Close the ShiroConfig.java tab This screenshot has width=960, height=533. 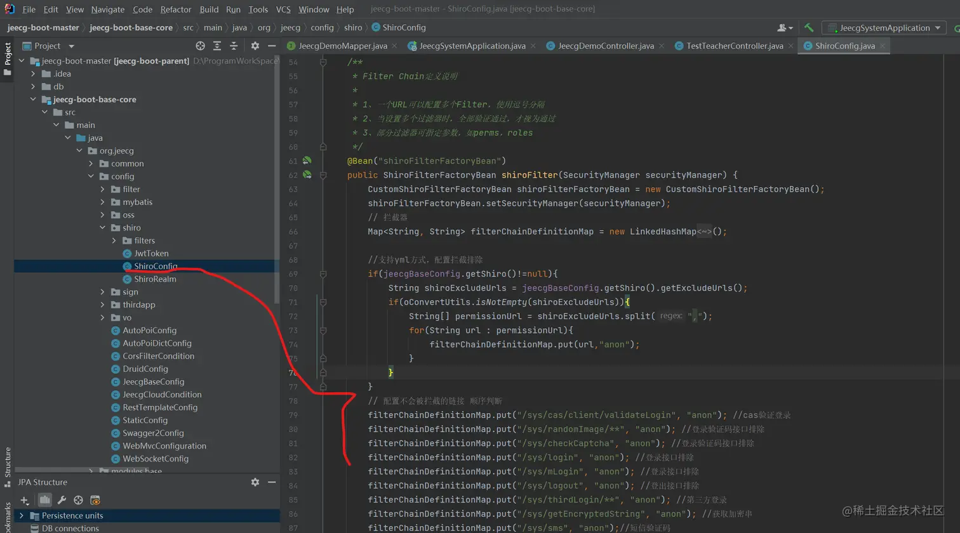pyautogui.click(x=882, y=46)
